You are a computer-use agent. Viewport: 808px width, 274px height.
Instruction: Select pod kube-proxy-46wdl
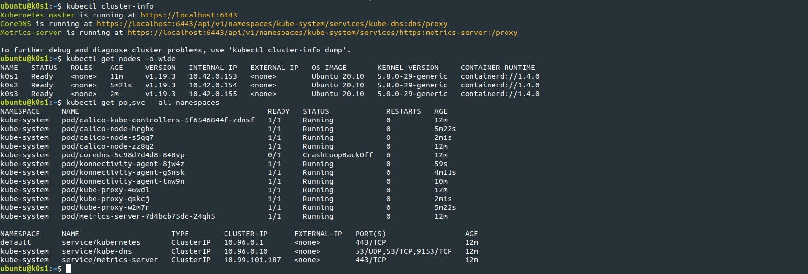point(106,190)
